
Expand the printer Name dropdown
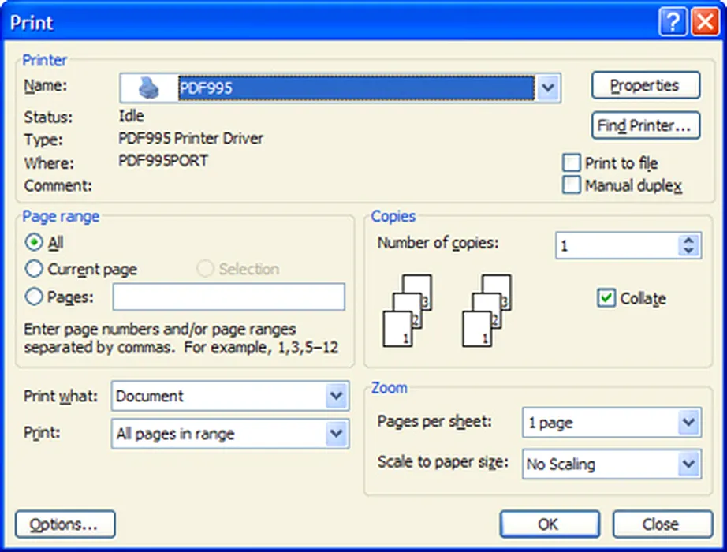click(548, 88)
